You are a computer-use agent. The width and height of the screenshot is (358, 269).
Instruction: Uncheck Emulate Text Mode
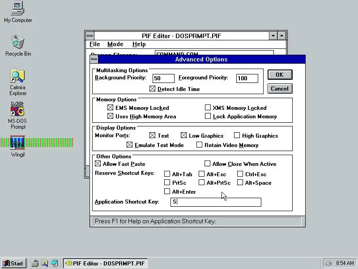(129, 145)
